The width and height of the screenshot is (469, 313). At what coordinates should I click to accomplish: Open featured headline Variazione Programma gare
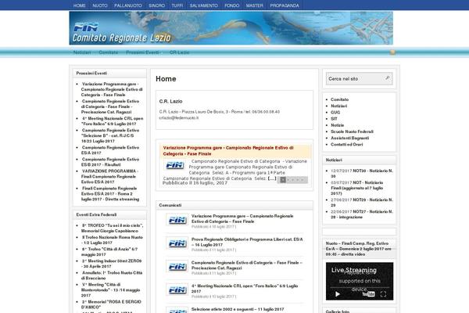(x=228, y=151)
